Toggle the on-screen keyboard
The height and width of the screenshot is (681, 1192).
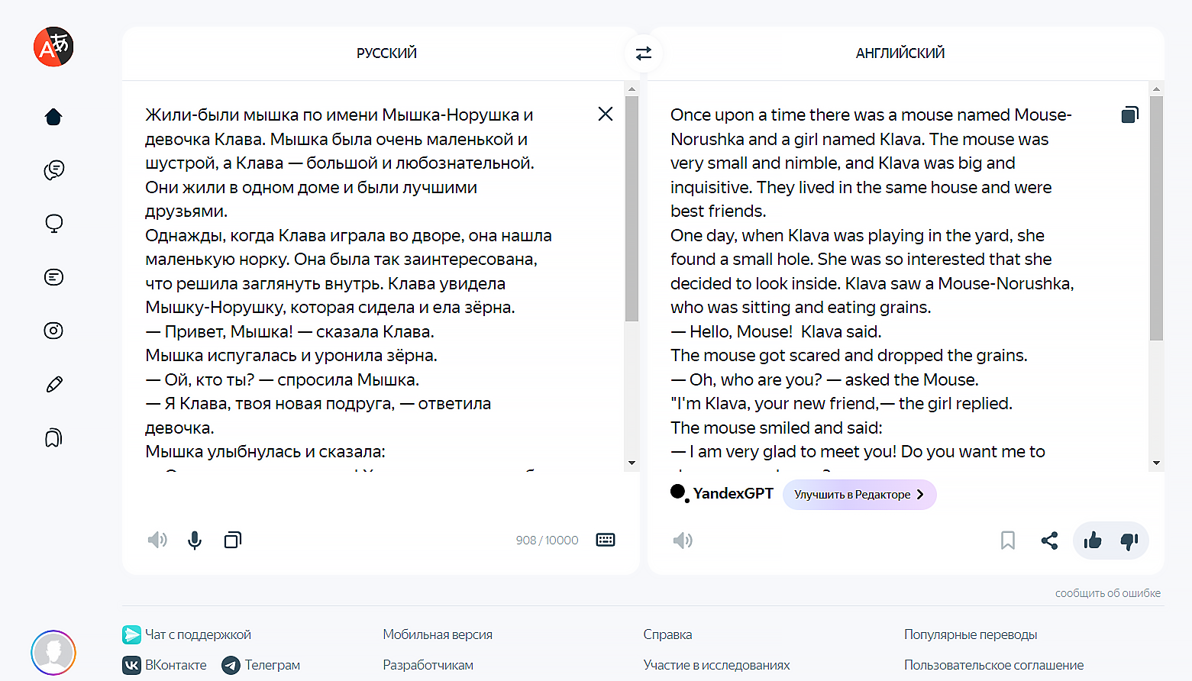pyautogui.click(x=606, y=541)
